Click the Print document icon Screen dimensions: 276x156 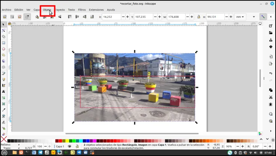pyautogui.click(x=271, y=46)
